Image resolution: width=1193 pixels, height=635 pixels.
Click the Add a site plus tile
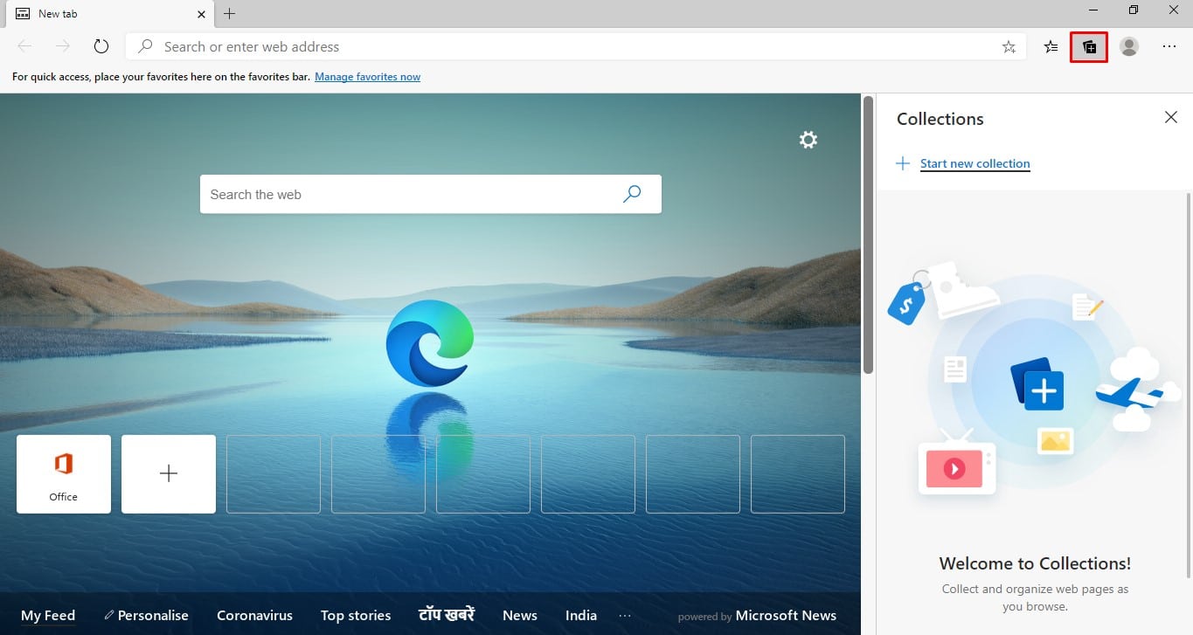pos(169,473)
